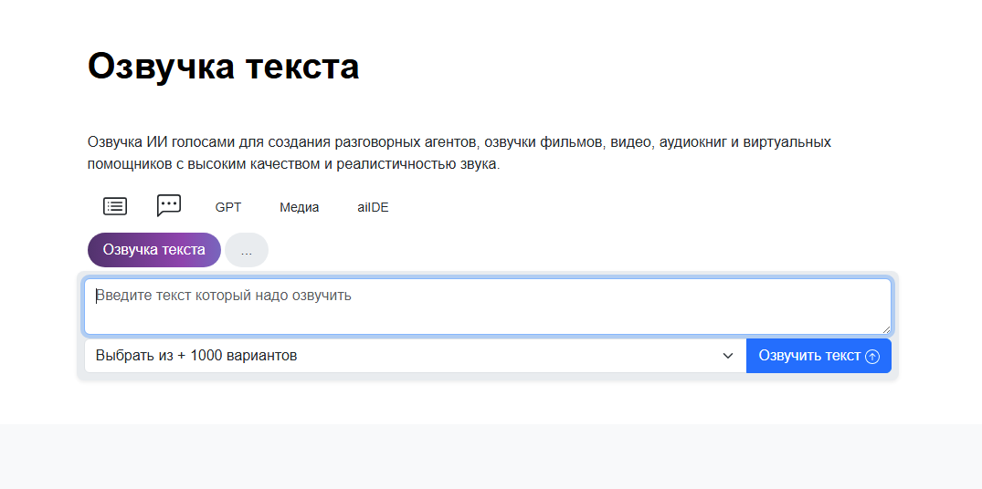Click the first line of description text
This screenshot has height=489, width=982.
(x=459, y=142)
